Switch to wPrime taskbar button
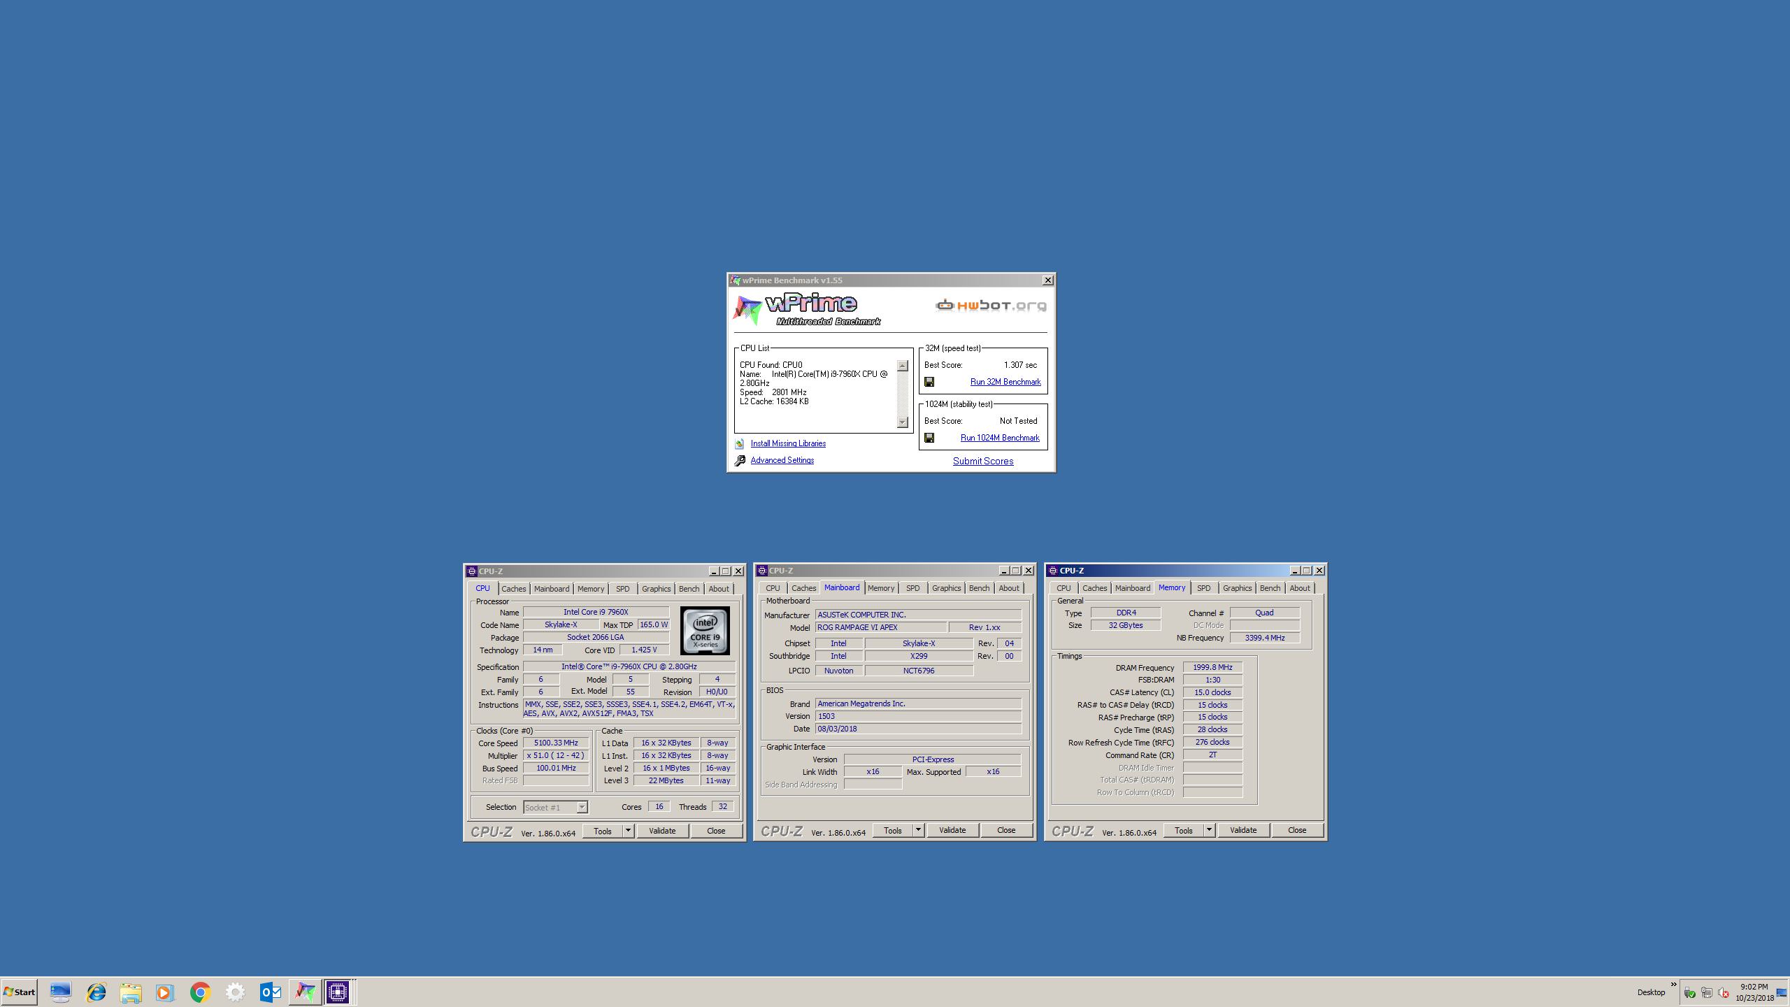Image resolution: width=1790 pixels, height=1007 pixels. click(304, 992)
